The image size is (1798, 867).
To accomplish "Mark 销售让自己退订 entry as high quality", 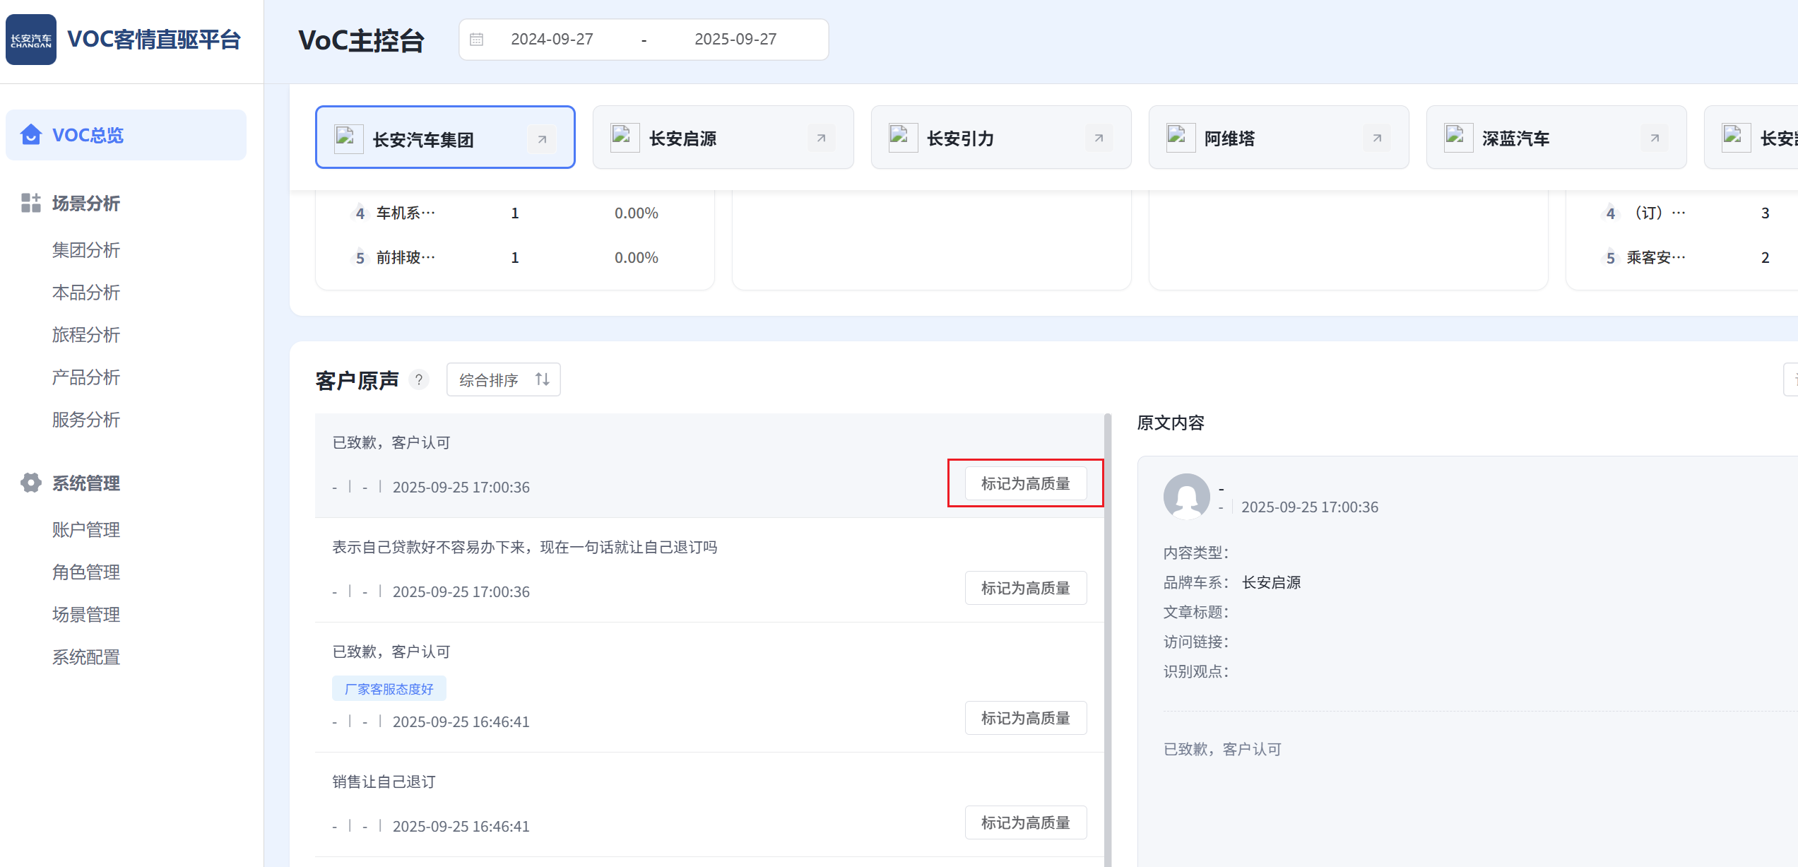I will pyautogui.click(x=1025, y=822).
